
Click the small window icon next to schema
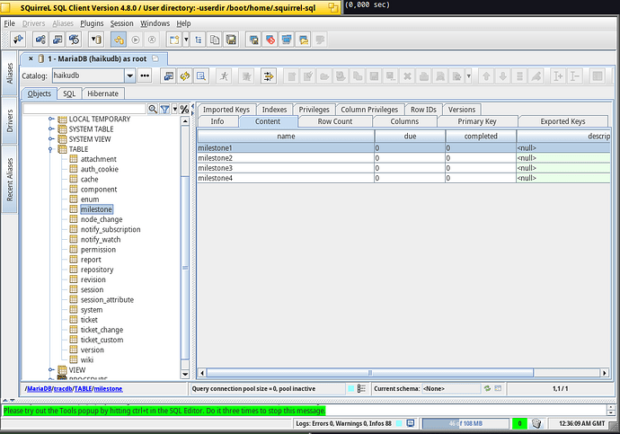(x=498, y=388)
